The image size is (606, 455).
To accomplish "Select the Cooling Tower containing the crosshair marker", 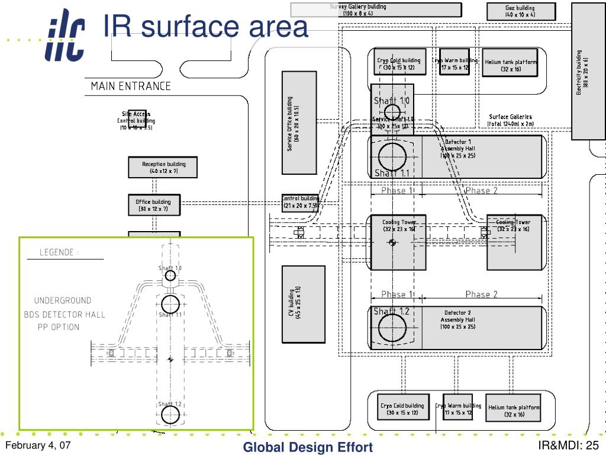I will click(x=398, y=242).
